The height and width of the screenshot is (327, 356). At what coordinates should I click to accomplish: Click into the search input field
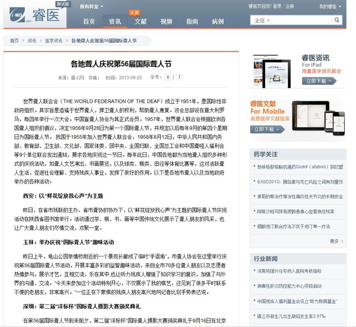click(301, 21)
